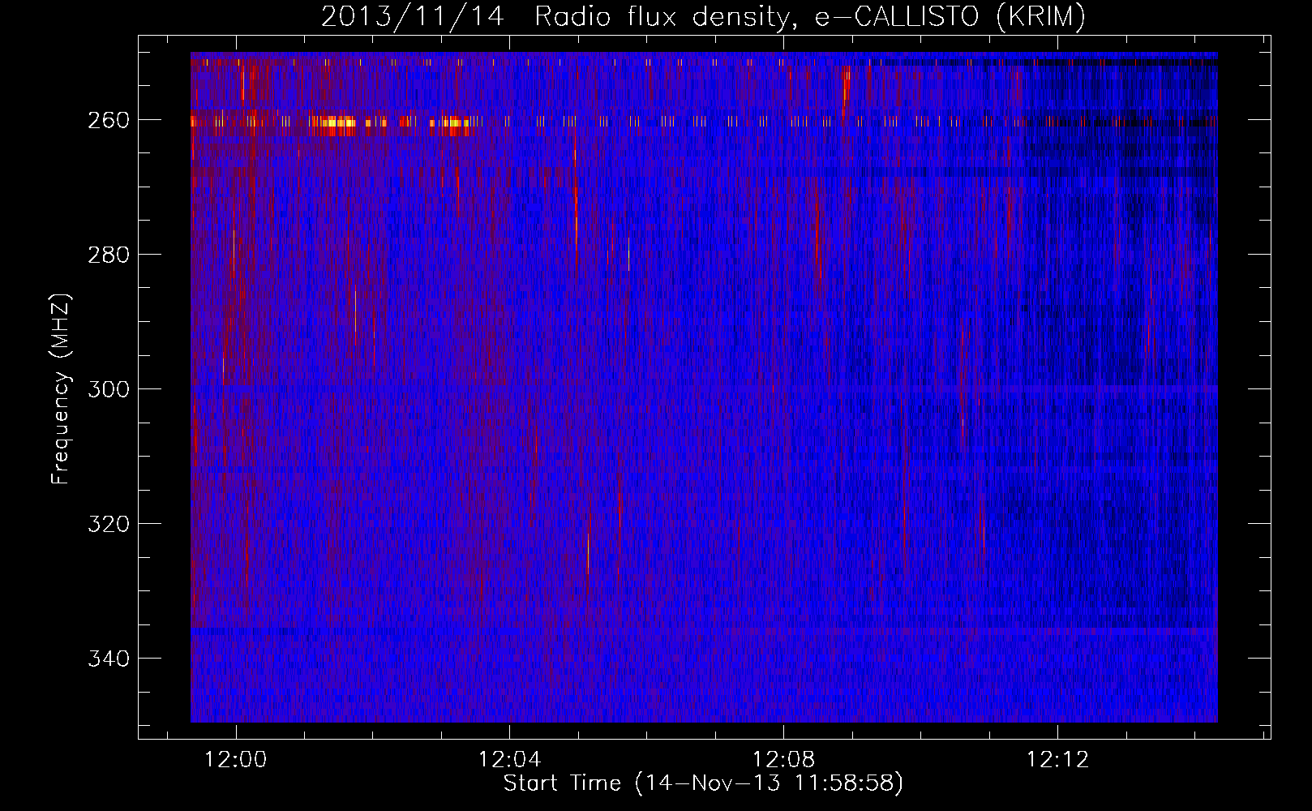Screen dimensions: 1312x811
Task: Click the 280 frequency tick label
Action: [x=109, y=255]
